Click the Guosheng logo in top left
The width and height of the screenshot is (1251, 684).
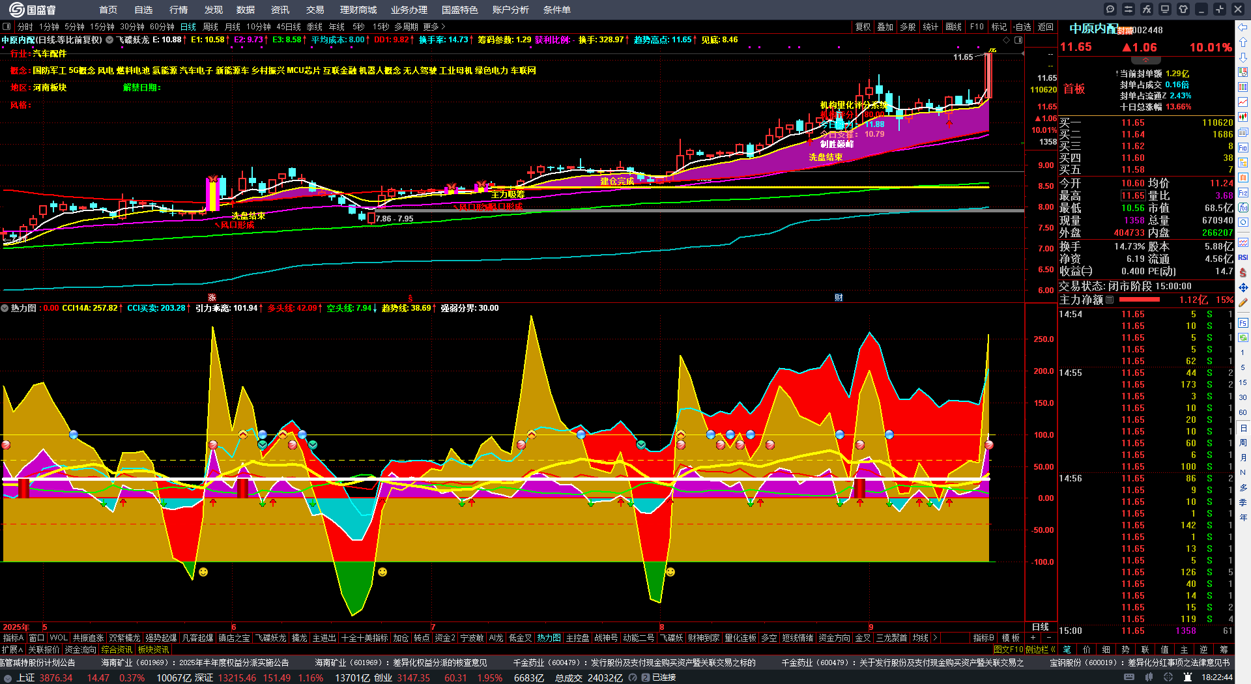[x=33, y=10]
